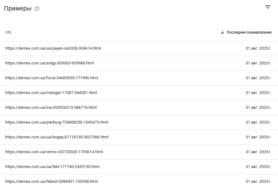Click the vemo-v33720020-1705014.html URL

tap(54, 152)
